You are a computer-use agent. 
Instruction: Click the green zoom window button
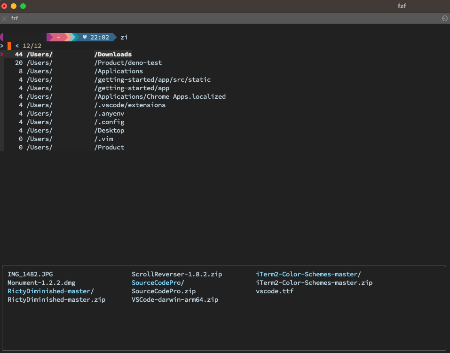pos(23,6)
